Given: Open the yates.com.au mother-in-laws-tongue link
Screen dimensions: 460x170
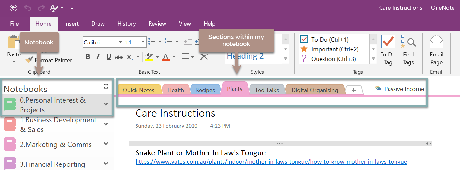Looking at the screenshot, I should pyautogui.click(x=271, y=162).
